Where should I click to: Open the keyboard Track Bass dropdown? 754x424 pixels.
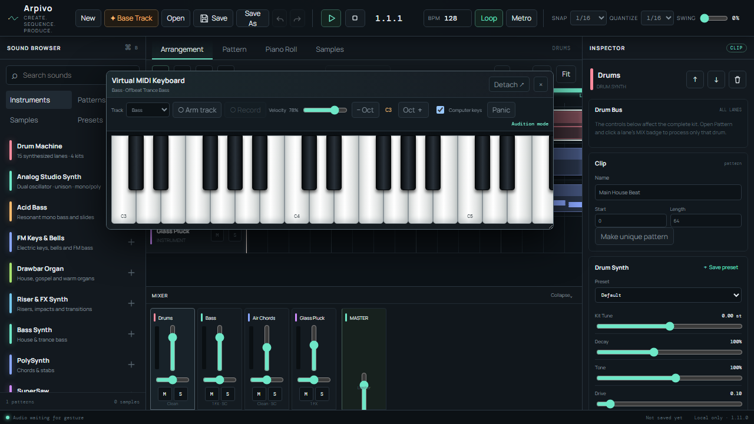[148, 110]
